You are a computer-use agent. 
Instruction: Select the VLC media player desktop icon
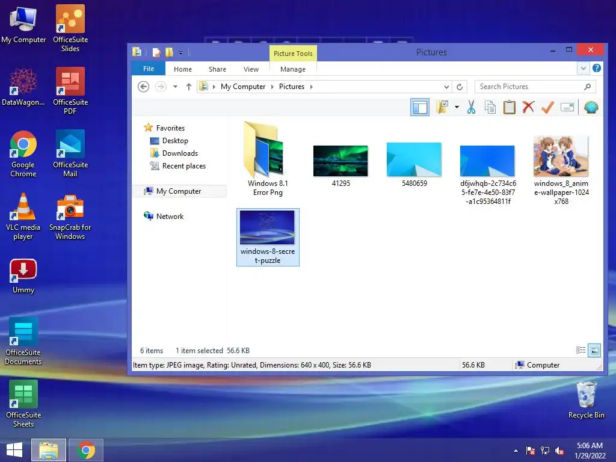point(23,217)
